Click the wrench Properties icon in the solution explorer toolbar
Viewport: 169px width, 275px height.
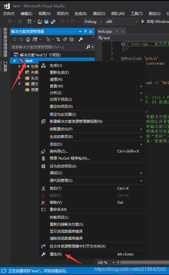81,39
